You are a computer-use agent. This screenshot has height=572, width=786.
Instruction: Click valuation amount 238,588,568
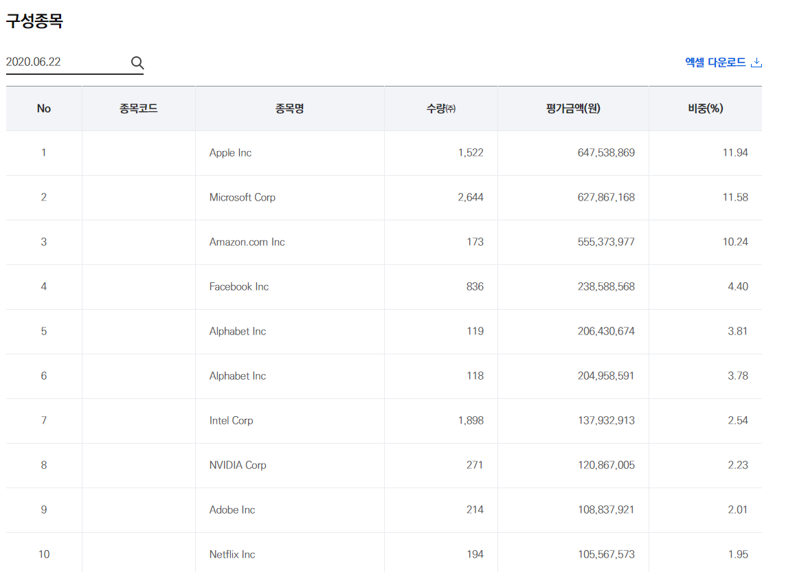tap(606, 286)
